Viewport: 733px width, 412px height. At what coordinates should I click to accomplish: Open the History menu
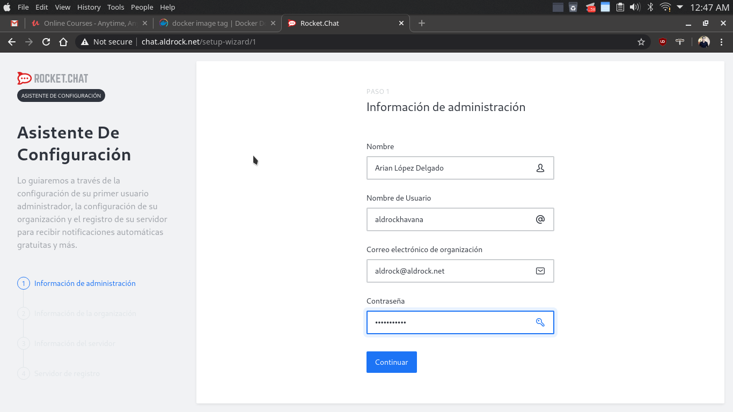89,7
